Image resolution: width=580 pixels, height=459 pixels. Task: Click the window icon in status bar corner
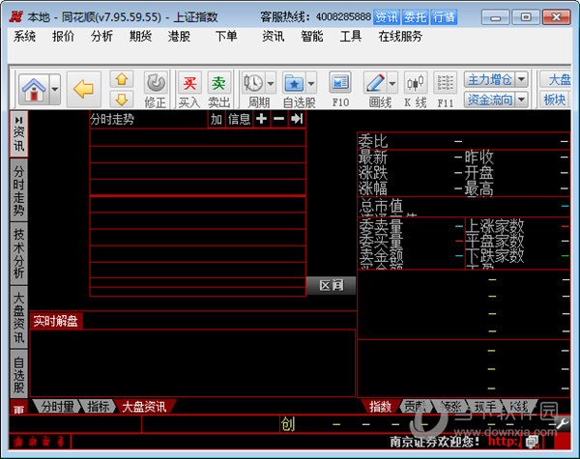click(532, 442)
